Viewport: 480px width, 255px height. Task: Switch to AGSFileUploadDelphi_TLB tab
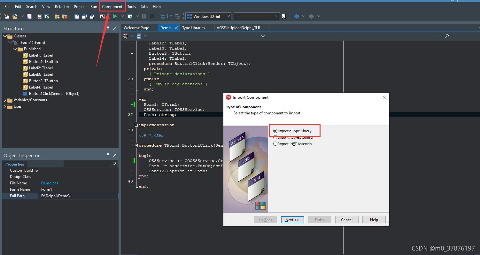(238, 28)
